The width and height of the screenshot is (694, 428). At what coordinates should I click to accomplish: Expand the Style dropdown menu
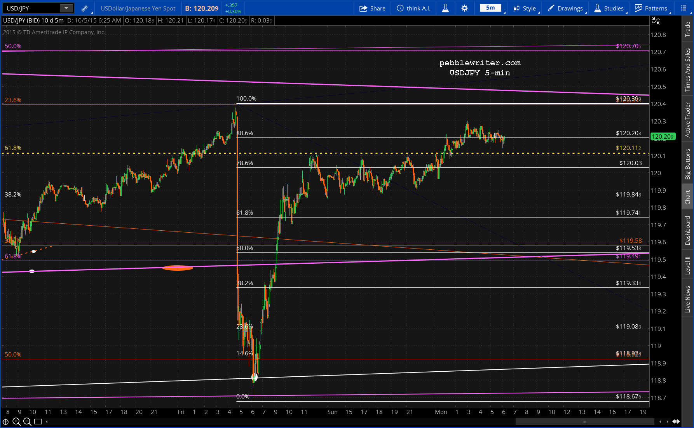pos(525,8)
